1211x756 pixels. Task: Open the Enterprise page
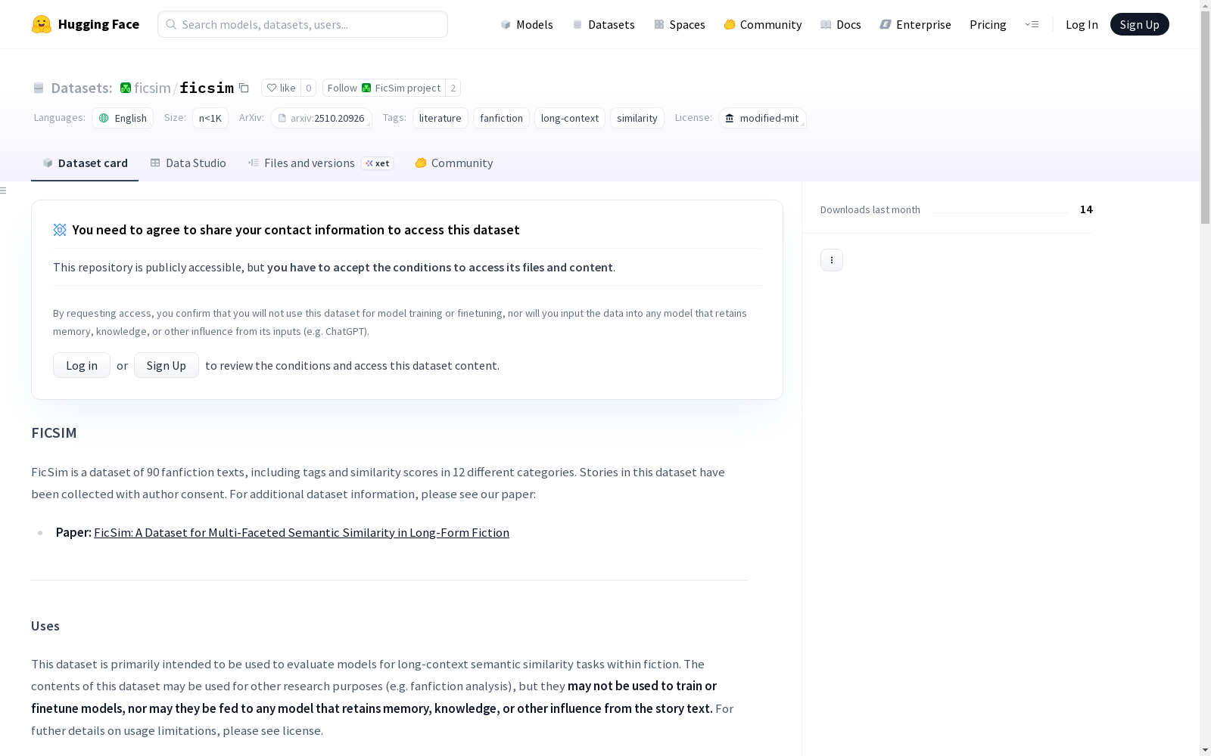[x=915, y=24]
